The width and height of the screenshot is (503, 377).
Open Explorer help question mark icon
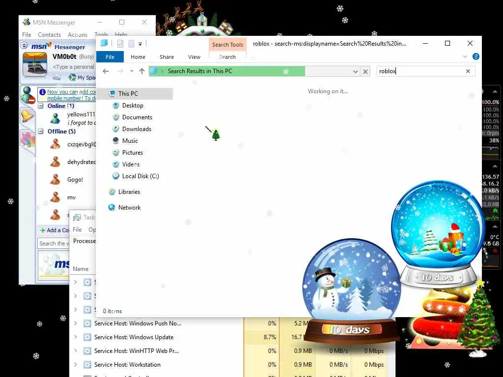click(475, 57)
